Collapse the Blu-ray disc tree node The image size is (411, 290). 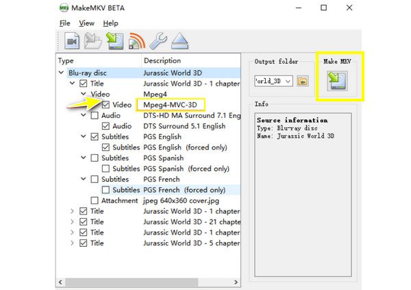(61, 73)
